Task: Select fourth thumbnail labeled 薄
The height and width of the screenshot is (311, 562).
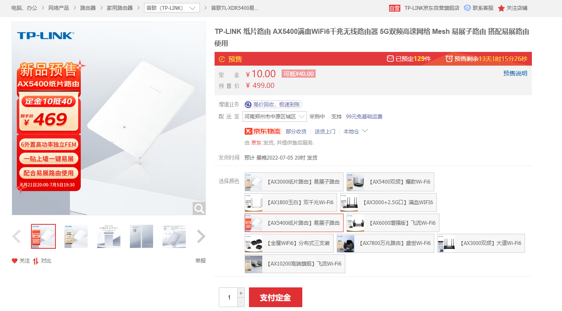Action: pos(141,236)
